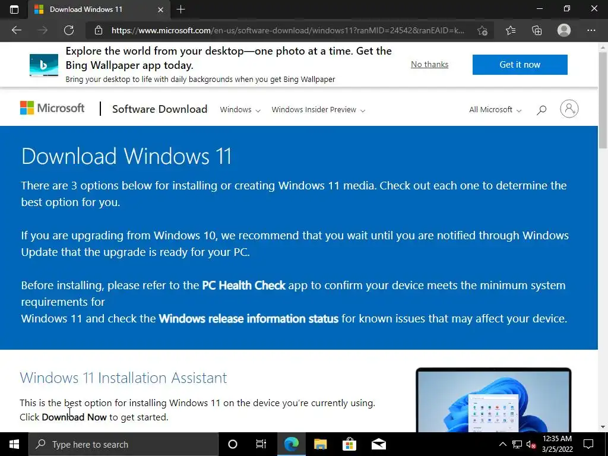Open the tab actions menu icon

coord(14,9)
